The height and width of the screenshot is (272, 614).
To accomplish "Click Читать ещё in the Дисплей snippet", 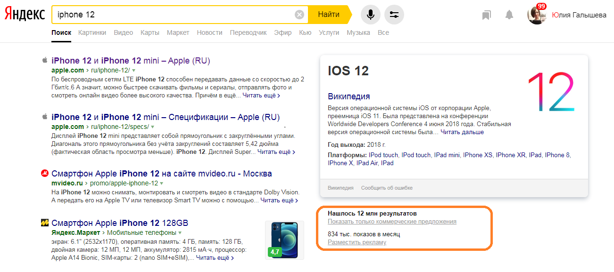I will pyautogui.click(x=276, y=152).
